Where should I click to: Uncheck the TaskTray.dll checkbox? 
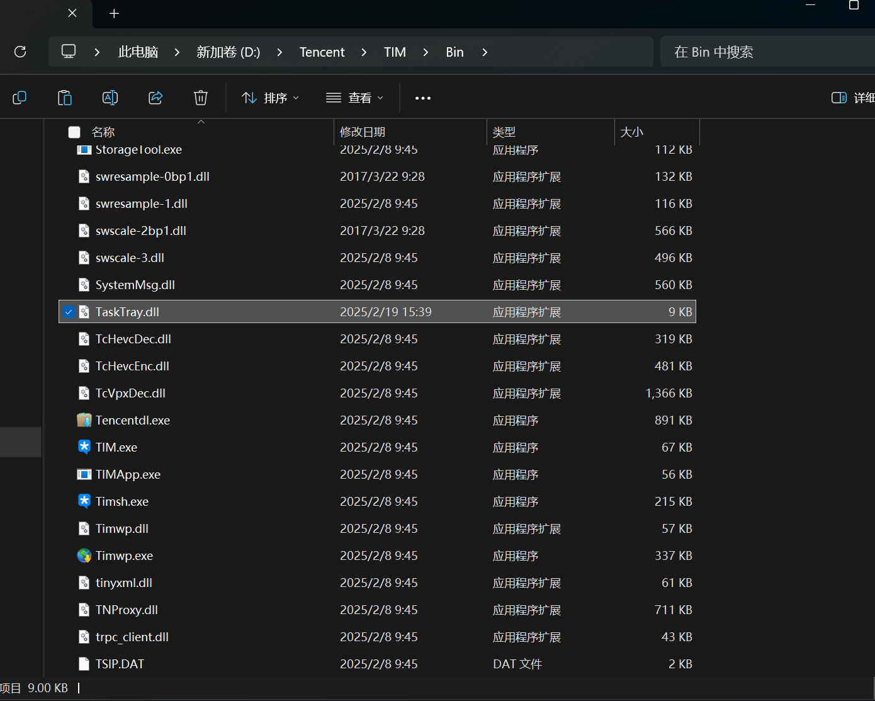pos(69,312)
